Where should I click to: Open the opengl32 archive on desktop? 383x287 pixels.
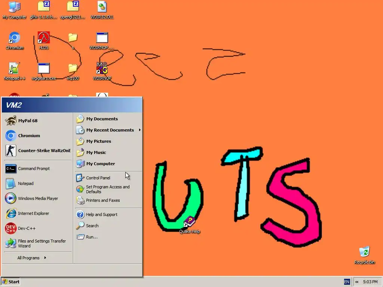73,10
